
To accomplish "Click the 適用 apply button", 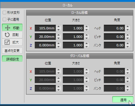I will (x=123, y=100).
